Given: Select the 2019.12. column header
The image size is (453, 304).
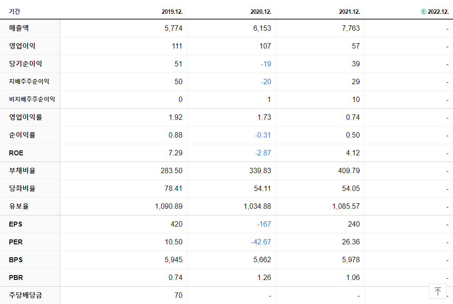Looking at the screenshot, I should [172, 12].
